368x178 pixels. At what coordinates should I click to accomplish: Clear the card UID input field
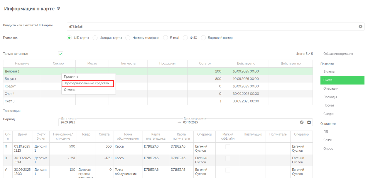tap(360, 27)
